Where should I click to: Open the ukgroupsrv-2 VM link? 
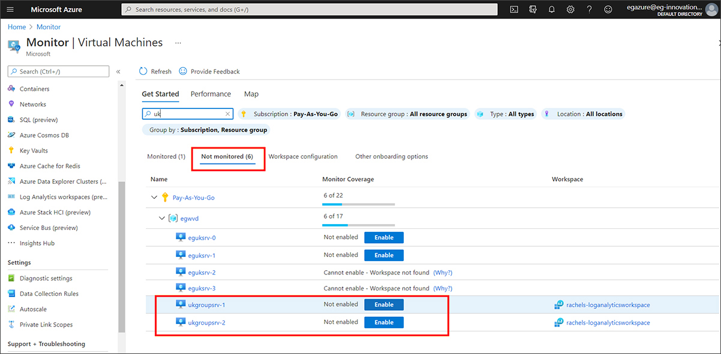click(x=206, y=323)
